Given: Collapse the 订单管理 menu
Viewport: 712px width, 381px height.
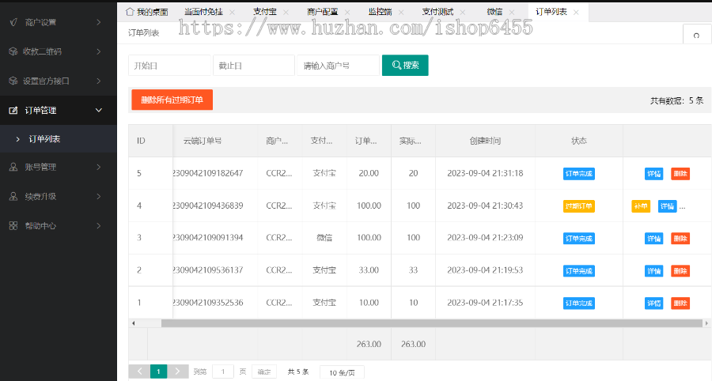Looking at the screenshot, I should [98, 111].
